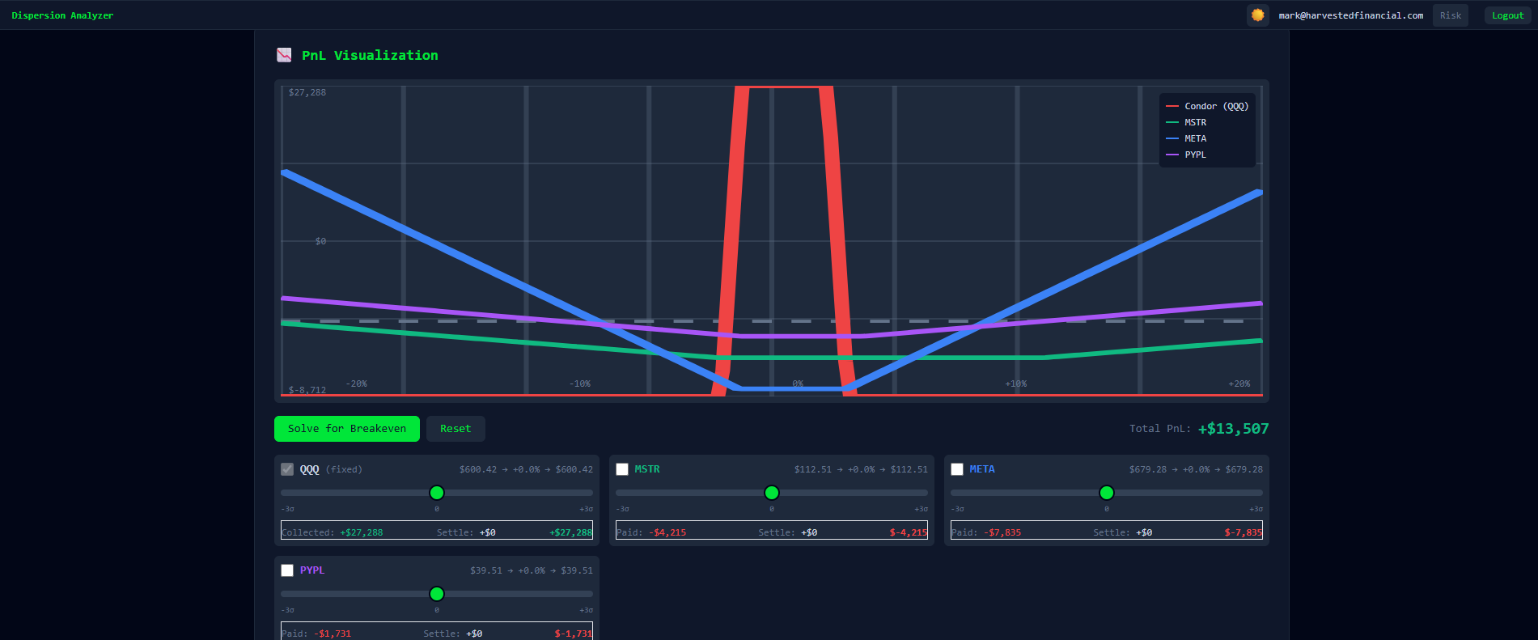Click PYPL Paid -$1,731 value
The width and height of the screenshot is (1538, 640).
(333, 634)
